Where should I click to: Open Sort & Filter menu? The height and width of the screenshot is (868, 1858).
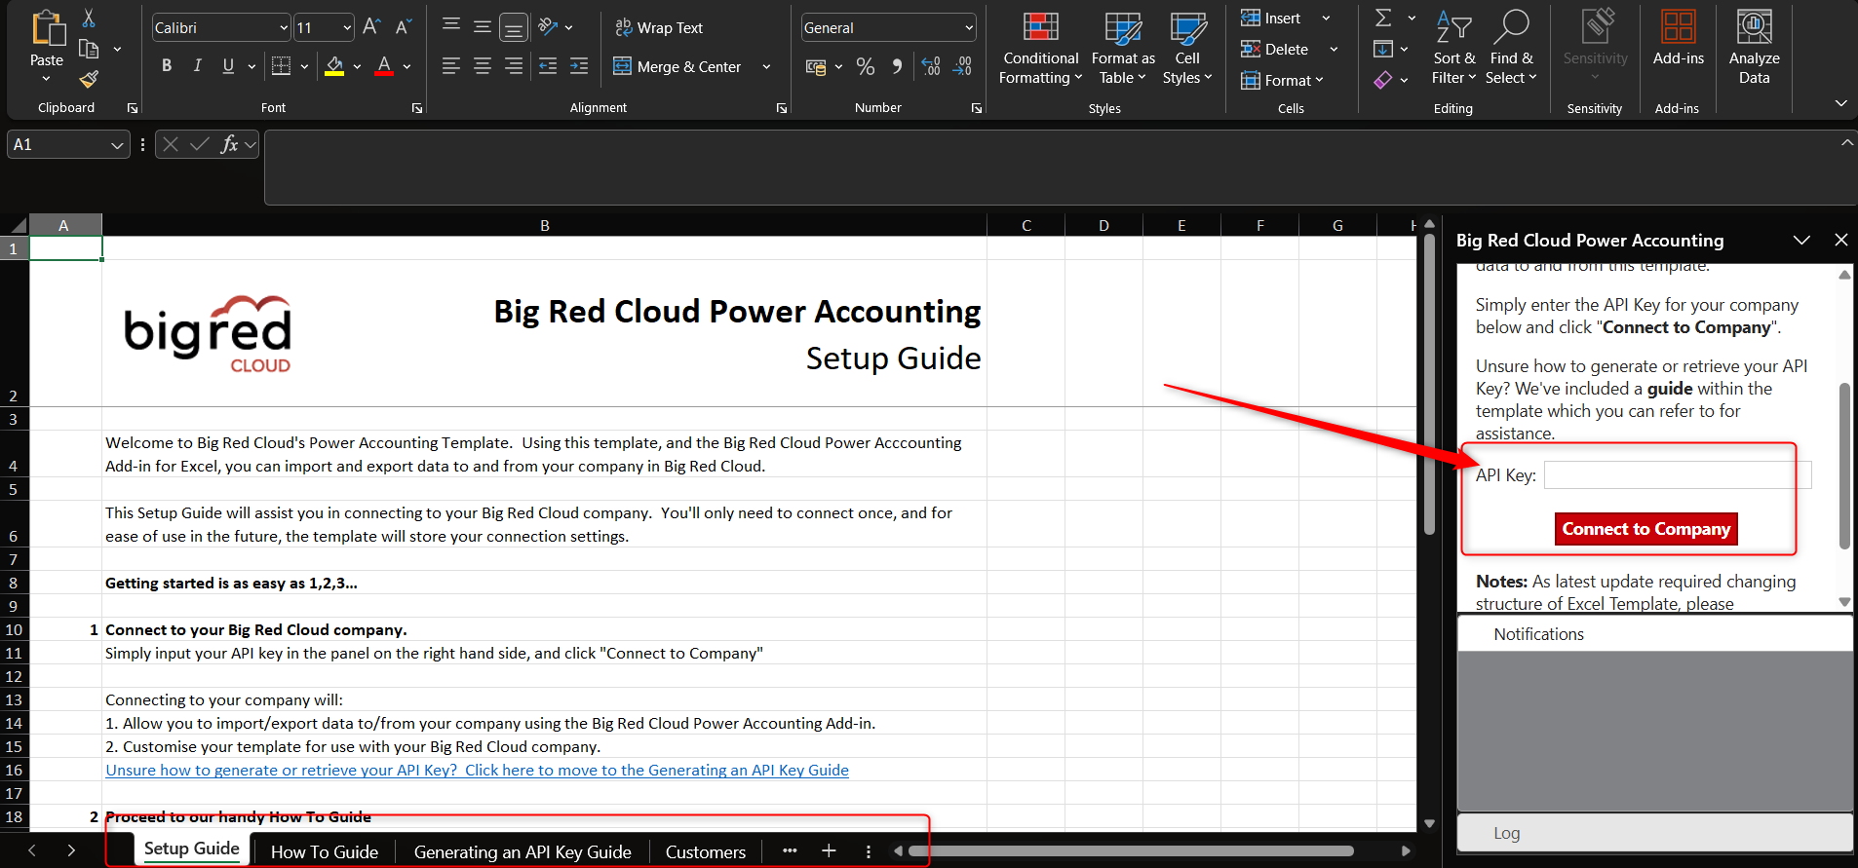coord(1453,49)
